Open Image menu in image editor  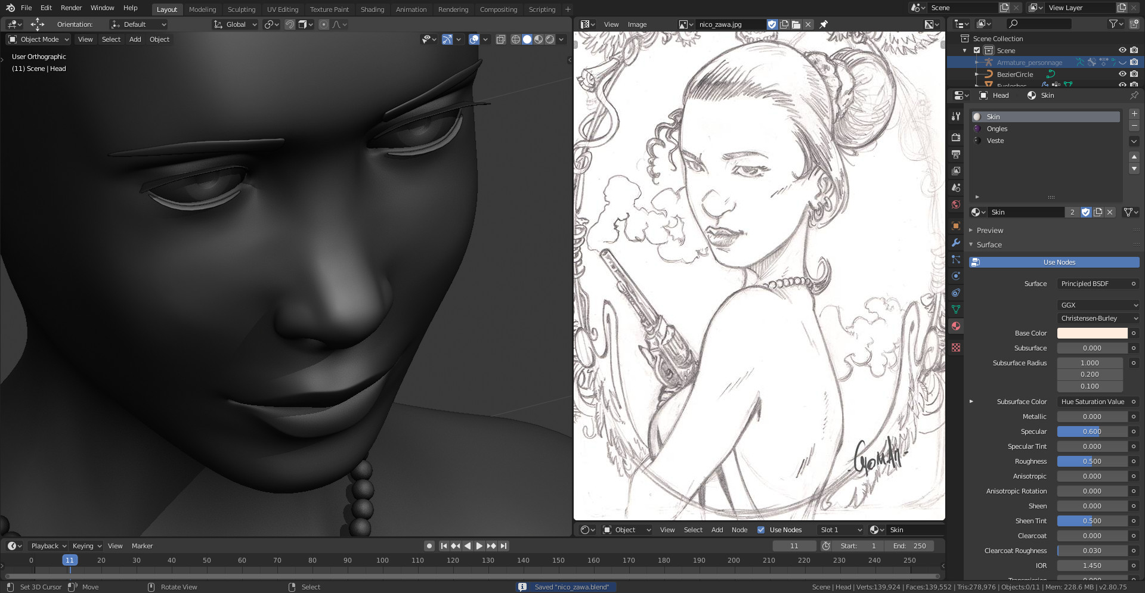point(637,24)
